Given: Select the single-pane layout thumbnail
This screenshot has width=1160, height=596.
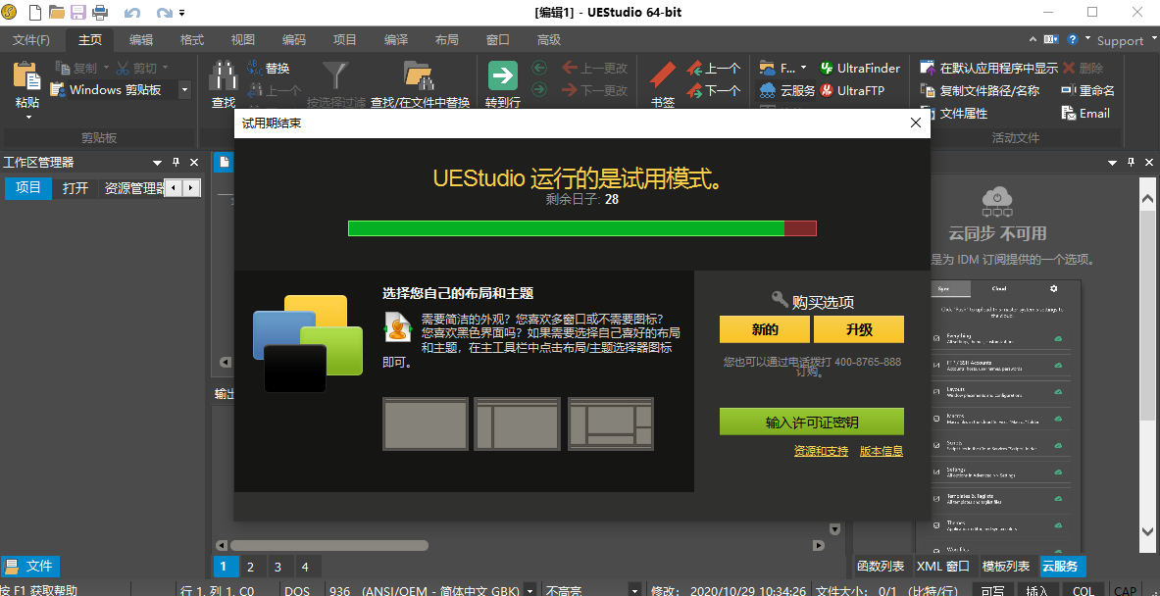Looking at the screenshot, I should click(x=426, y=423).
